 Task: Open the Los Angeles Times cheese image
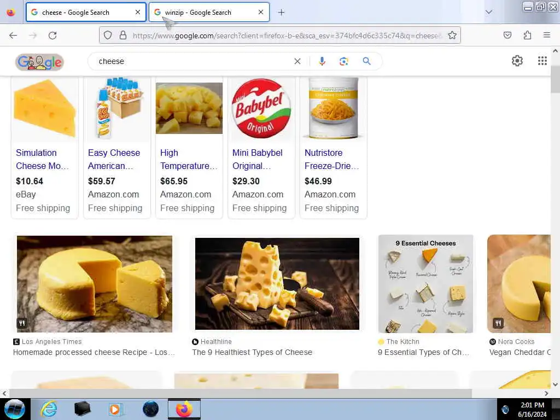point(95,284)
